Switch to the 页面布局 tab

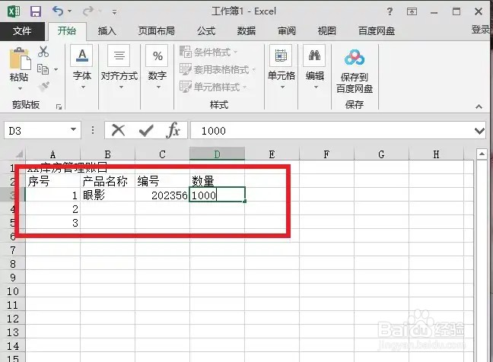pos(156,31)
